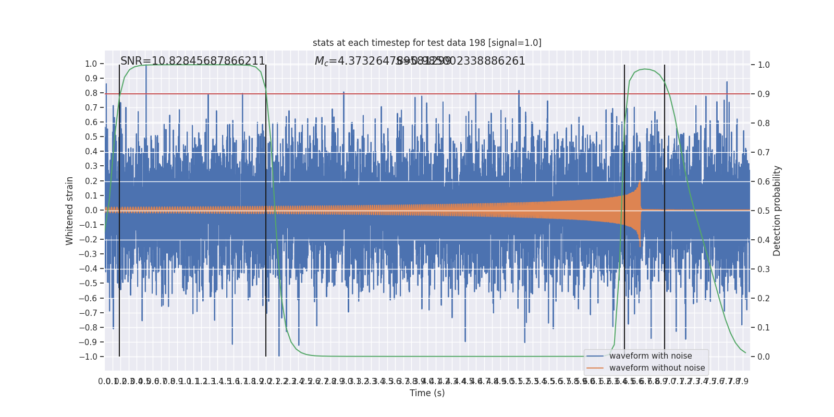
Task: Click tick 0.8 on the Whitened strain axis
Action: click(x=91, y=93)
